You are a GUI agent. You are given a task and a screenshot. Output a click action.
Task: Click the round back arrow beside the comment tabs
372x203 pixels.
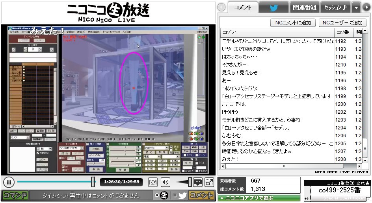tap(221, 7)
